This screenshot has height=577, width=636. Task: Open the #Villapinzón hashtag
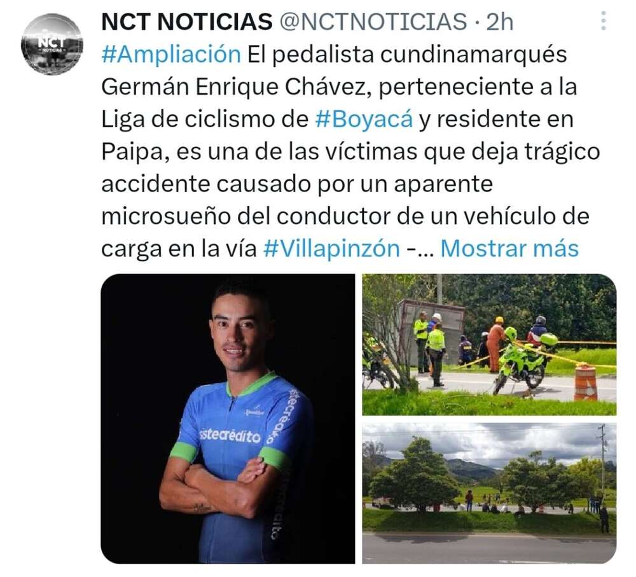tap(331, 248)
